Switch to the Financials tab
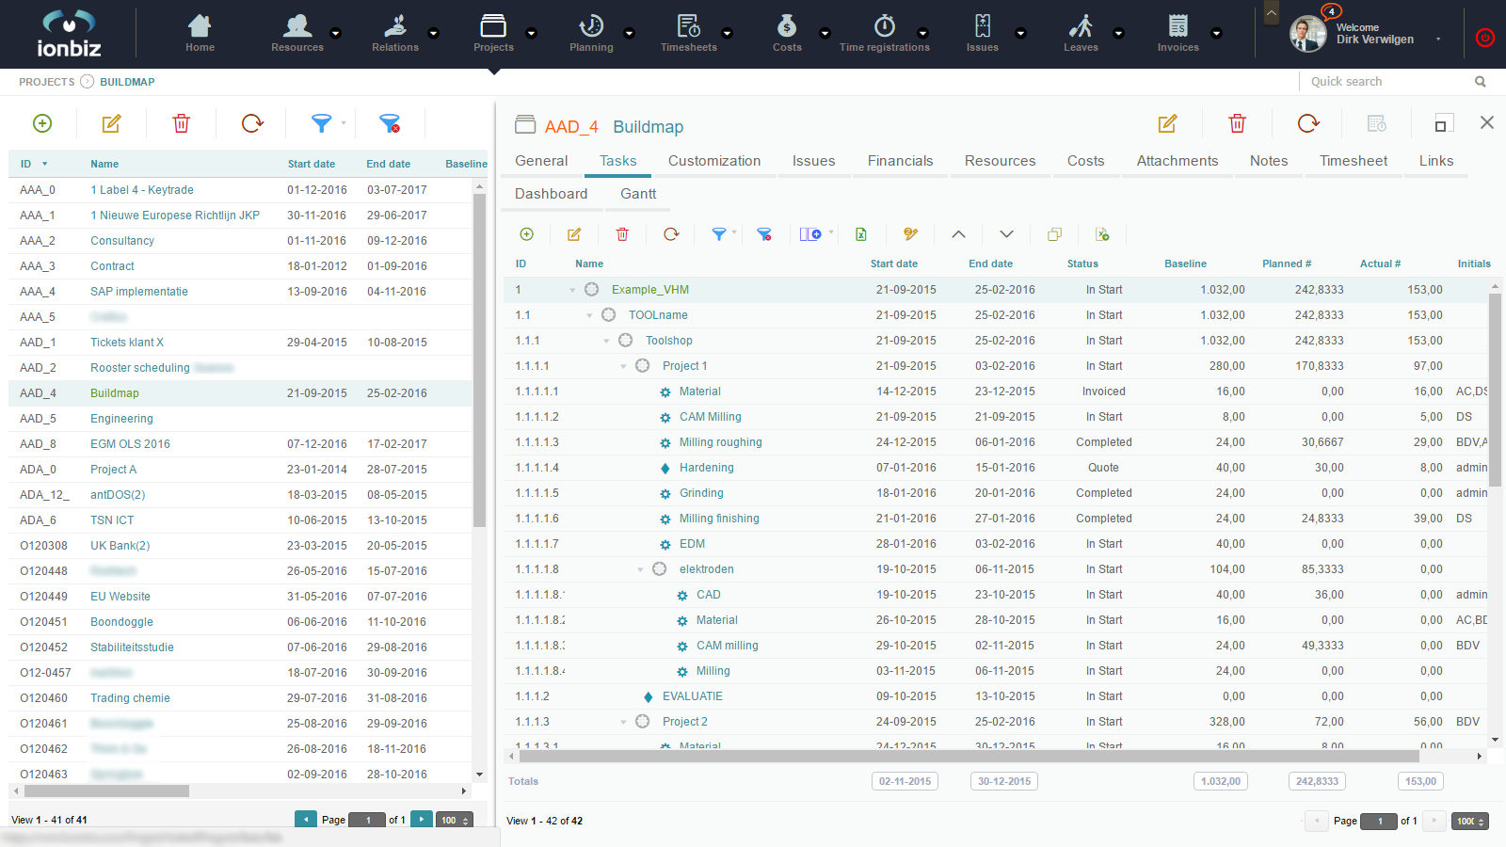This screenshot has height=847, width=1506. pos(900,161)
